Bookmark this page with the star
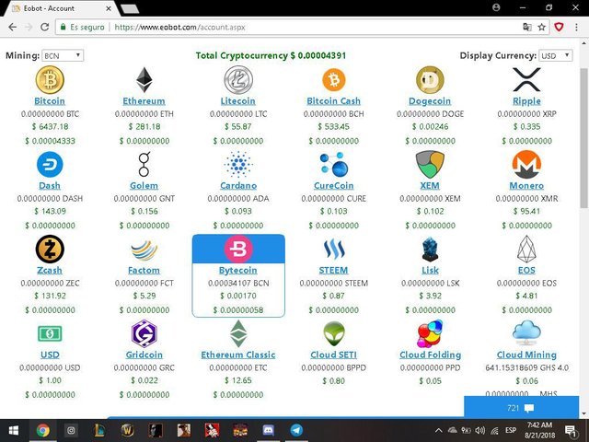Viewport: 589px width, 442px height. click(x=541, y=27)
